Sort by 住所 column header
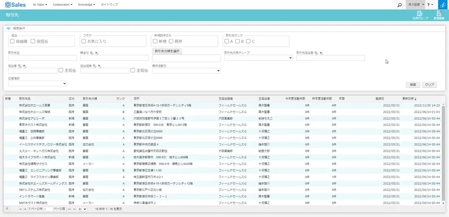 136,98
